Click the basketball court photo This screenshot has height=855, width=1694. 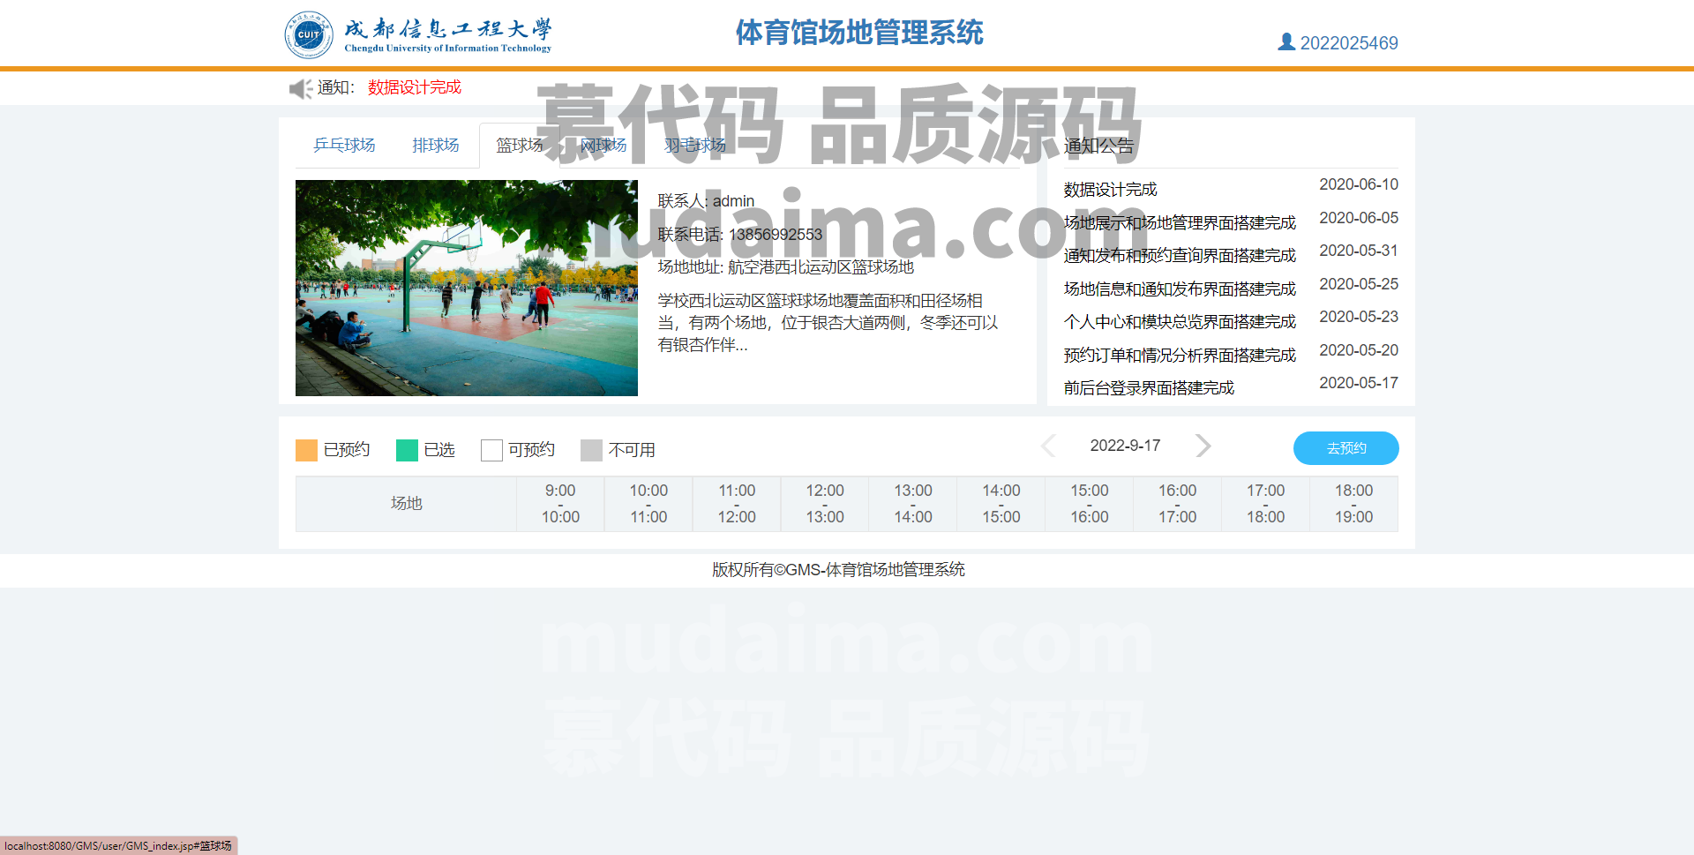[467, 288]
